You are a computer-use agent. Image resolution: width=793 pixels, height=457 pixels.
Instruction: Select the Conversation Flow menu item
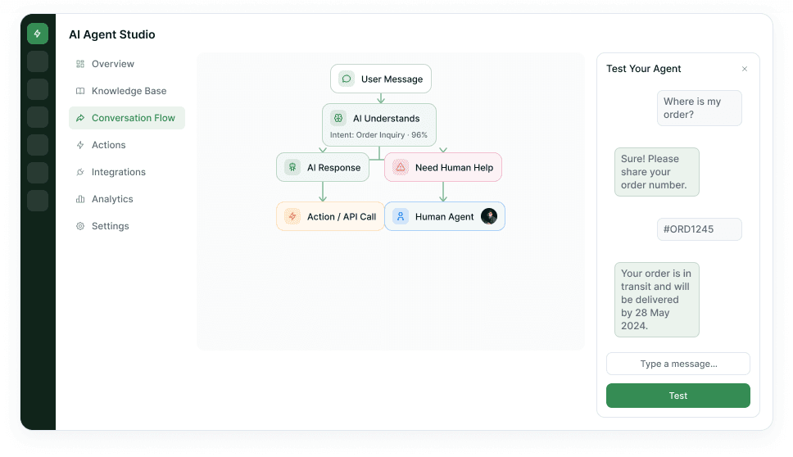coord(127,118)
